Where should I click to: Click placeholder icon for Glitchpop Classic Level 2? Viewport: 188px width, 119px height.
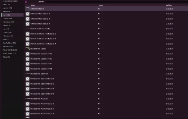(28, 14)
